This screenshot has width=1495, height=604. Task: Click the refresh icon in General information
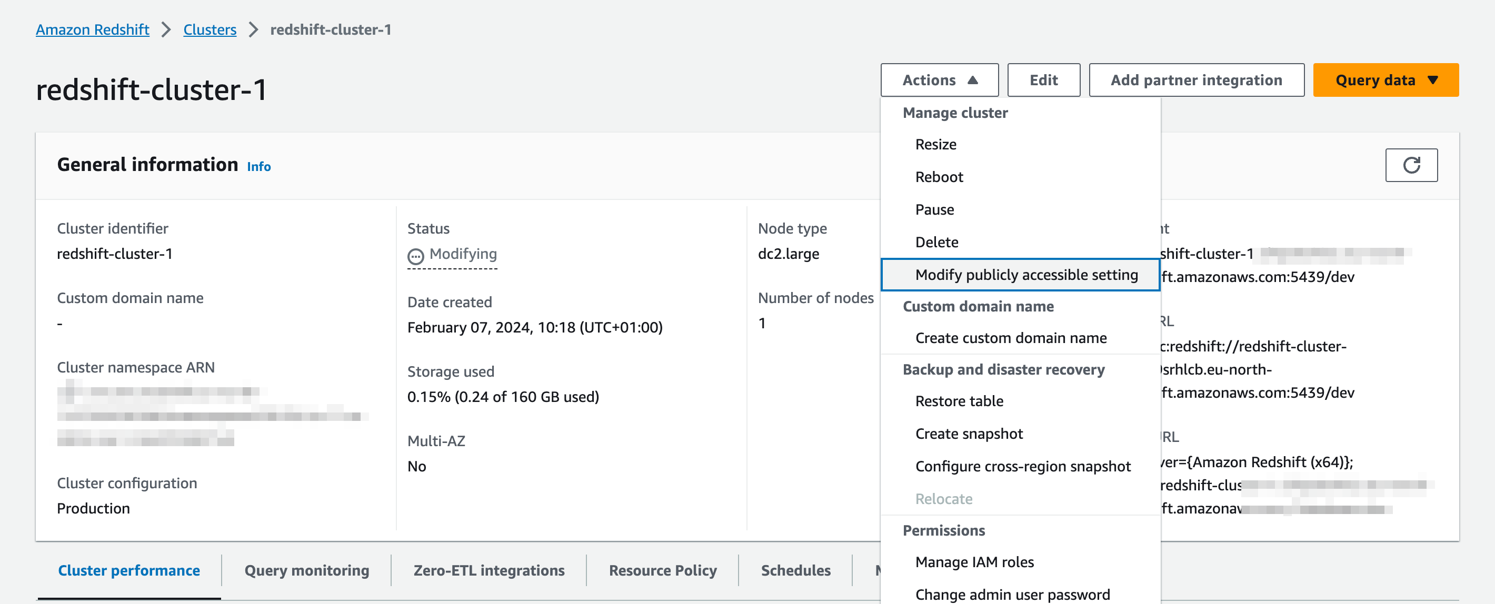coord(1411,165)
